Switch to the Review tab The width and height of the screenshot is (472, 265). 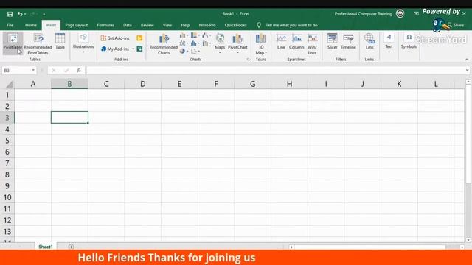point(147,25)
